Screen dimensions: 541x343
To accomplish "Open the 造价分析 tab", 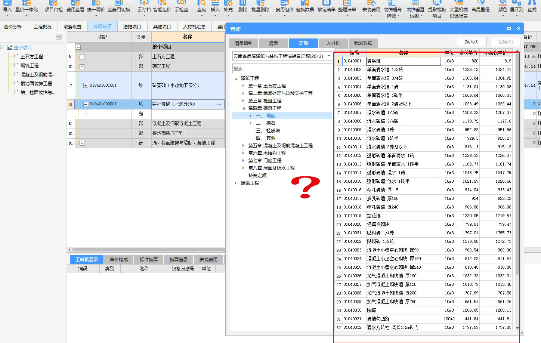I will pyautogui.click(x=13, y=27).
